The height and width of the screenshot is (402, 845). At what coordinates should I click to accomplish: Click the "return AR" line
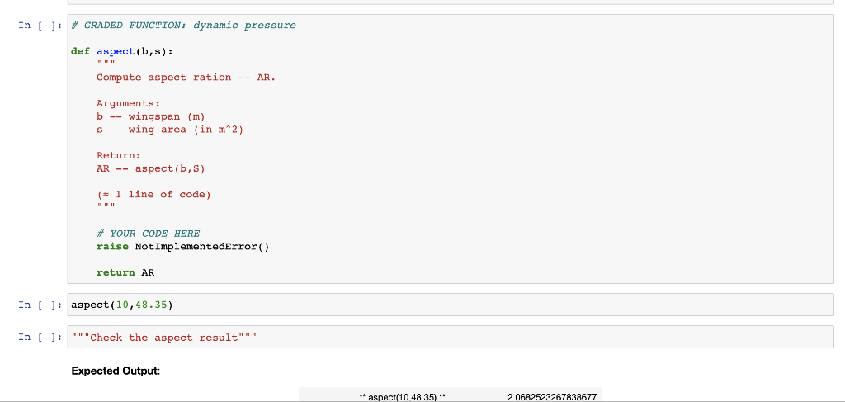pyautogui.click(x=125, y=272)
